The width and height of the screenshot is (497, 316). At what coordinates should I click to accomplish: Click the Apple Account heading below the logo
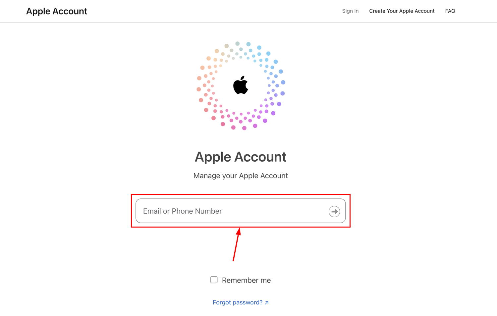click(x=241, y=157)
